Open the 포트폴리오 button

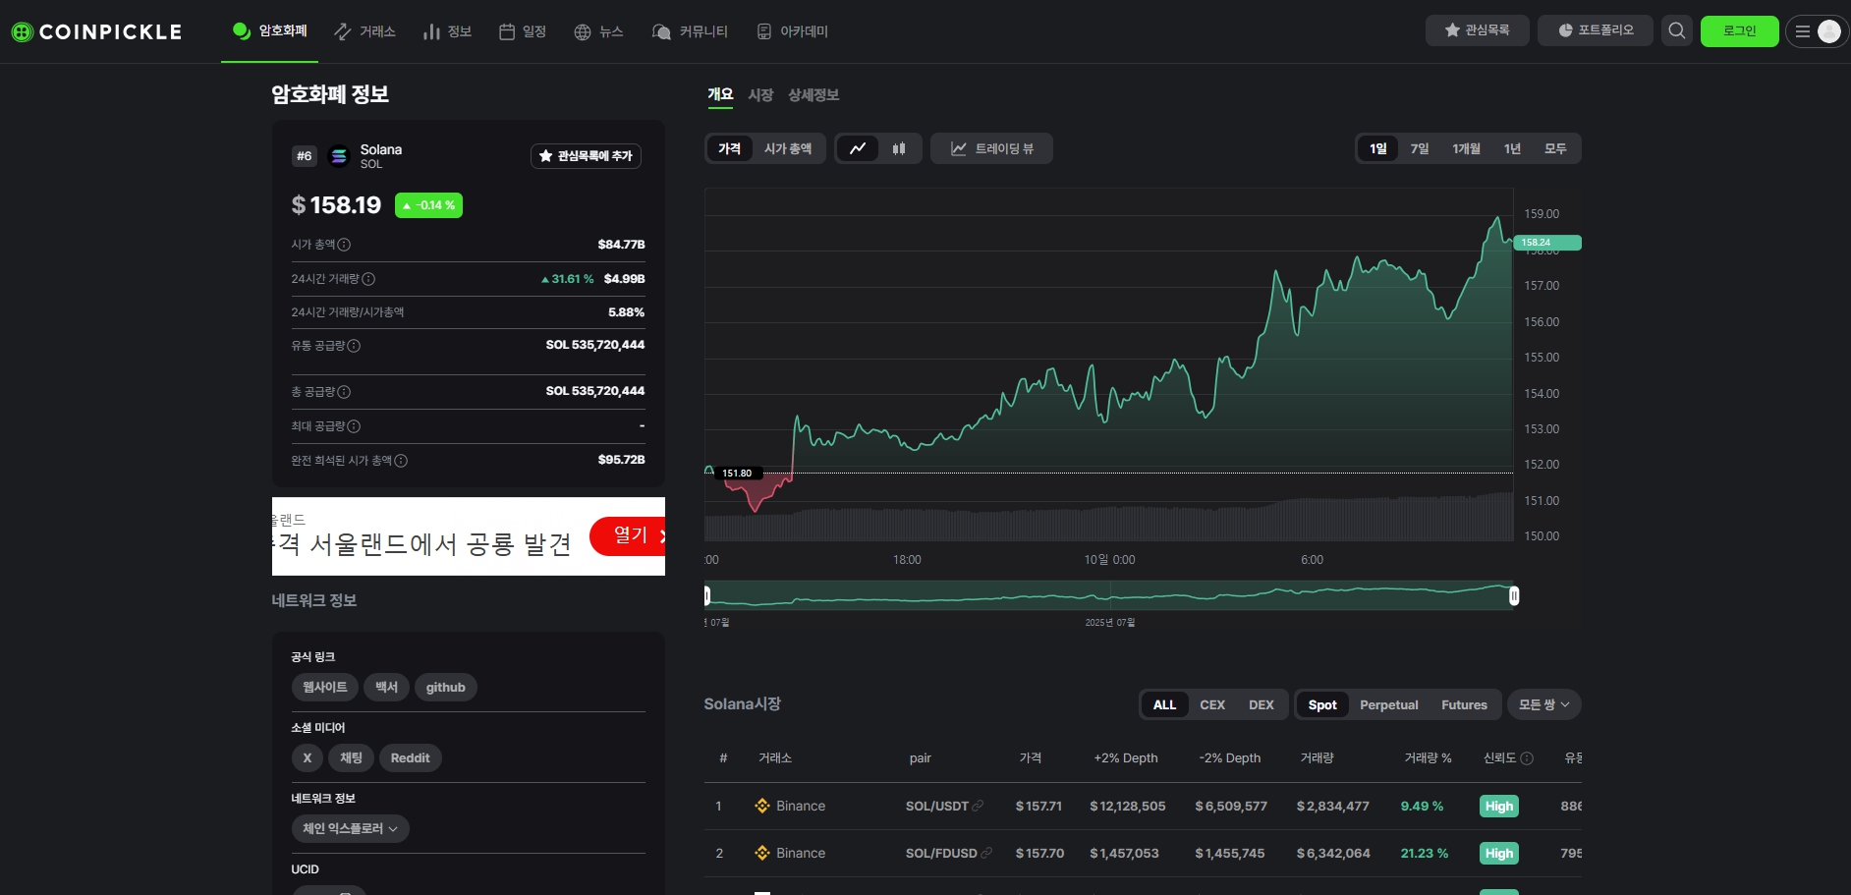[x=1596, y=30]
